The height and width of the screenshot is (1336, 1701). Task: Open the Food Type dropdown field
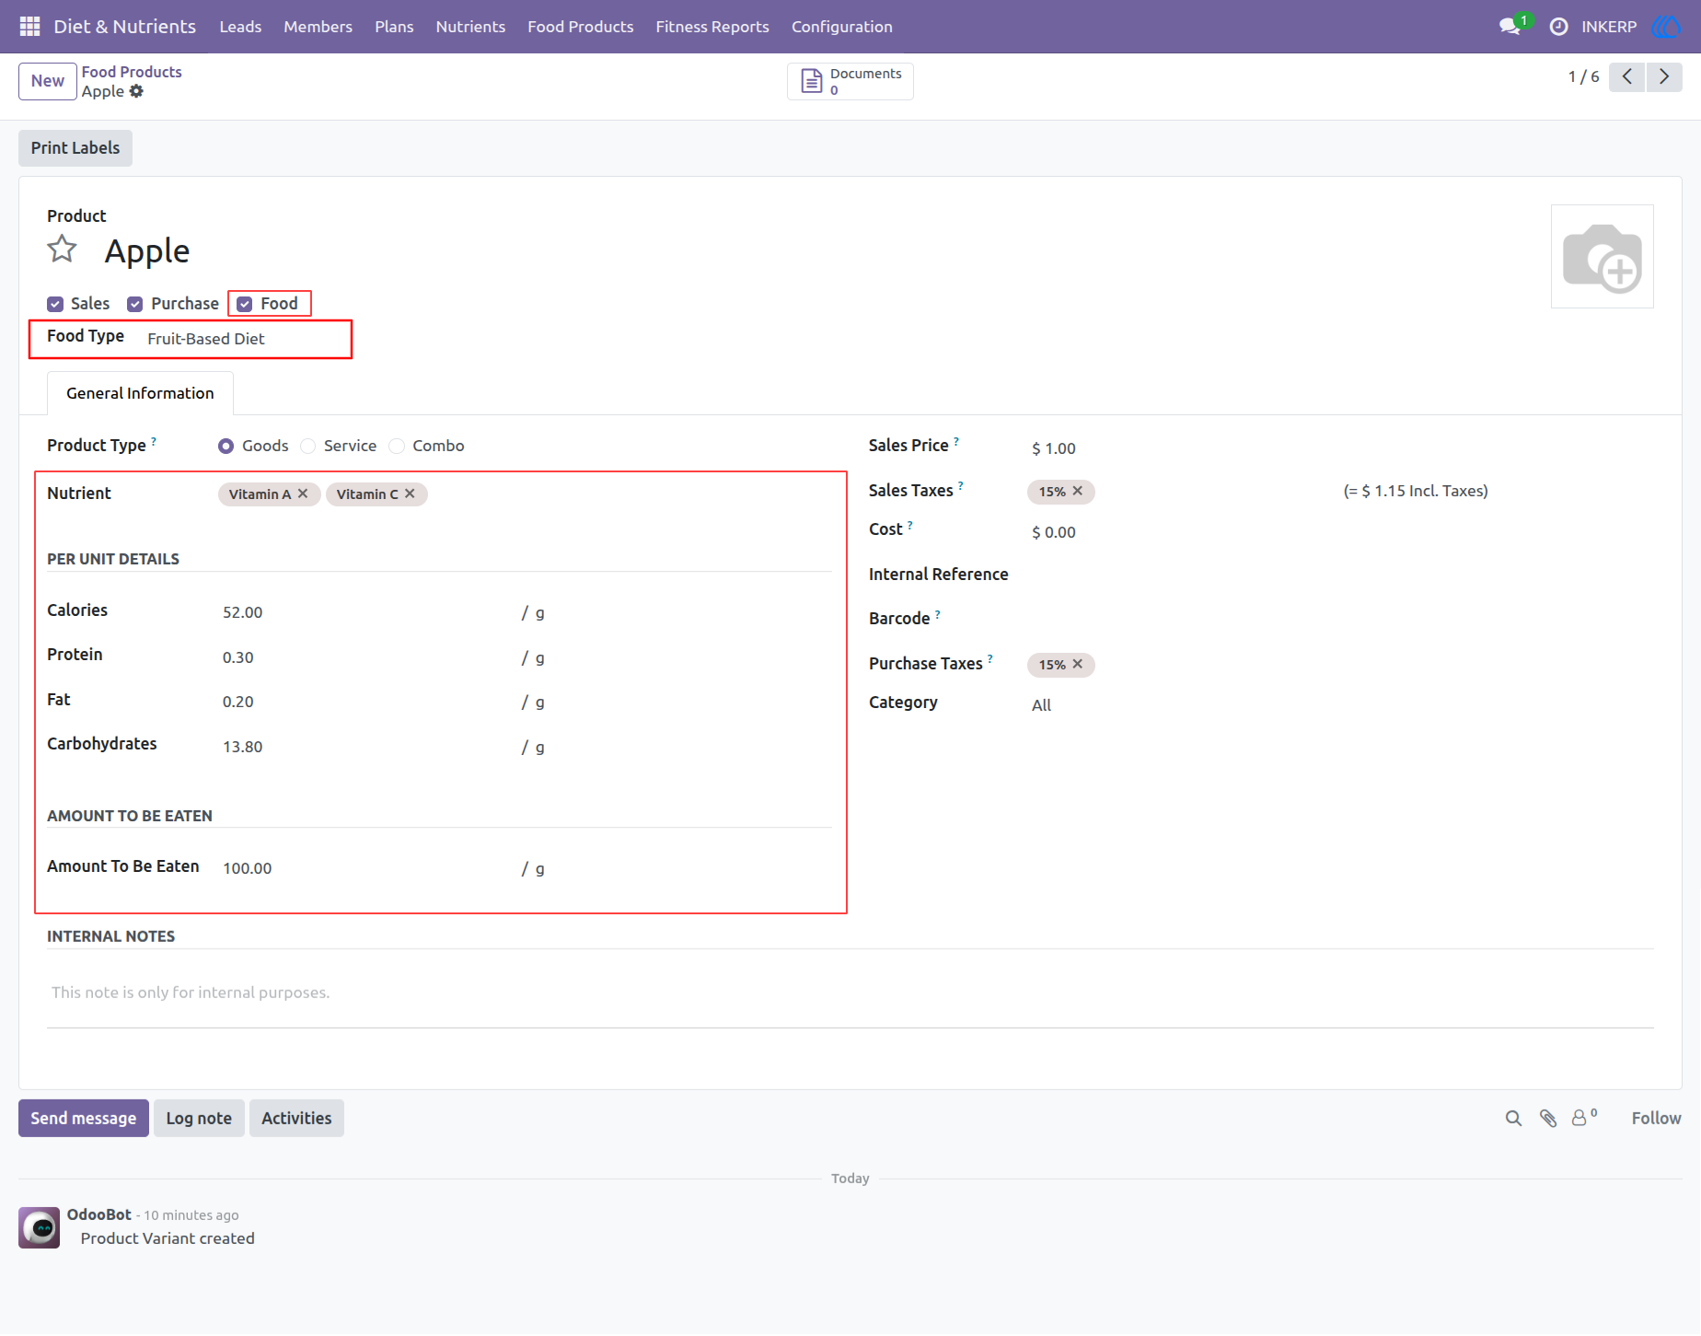[x=245, y=339]
